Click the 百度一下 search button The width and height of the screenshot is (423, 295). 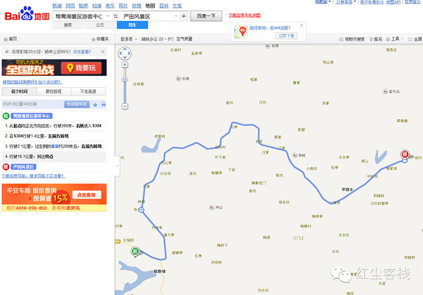tap(206, 16)
